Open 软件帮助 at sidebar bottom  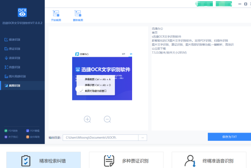pyautogui.click(x=33, y=137)
